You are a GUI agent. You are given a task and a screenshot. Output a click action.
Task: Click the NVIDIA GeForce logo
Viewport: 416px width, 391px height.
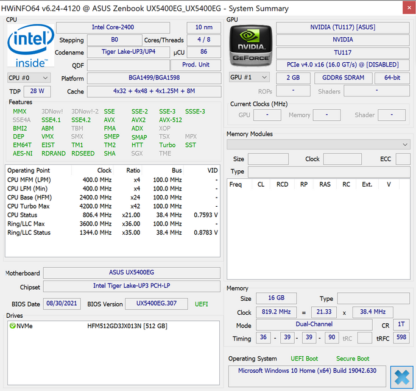(251, 45)
